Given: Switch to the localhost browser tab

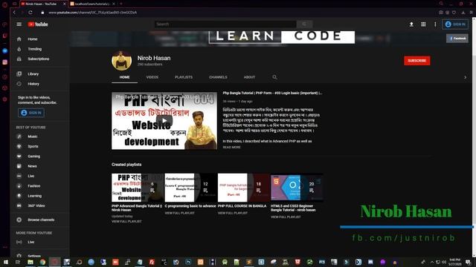Looking at the screenshot, I should [x=92, y=4].
